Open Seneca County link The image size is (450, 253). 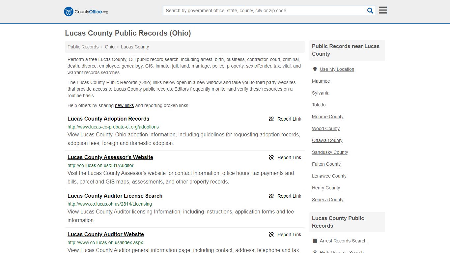(x=327, y=200)
